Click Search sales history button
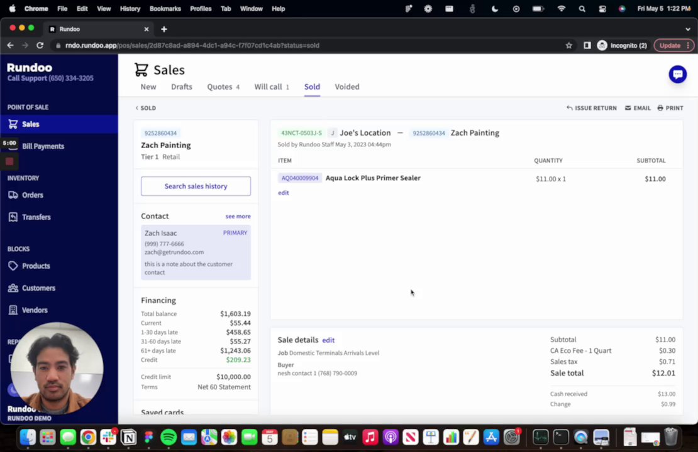698x452 pixels. 196,186
